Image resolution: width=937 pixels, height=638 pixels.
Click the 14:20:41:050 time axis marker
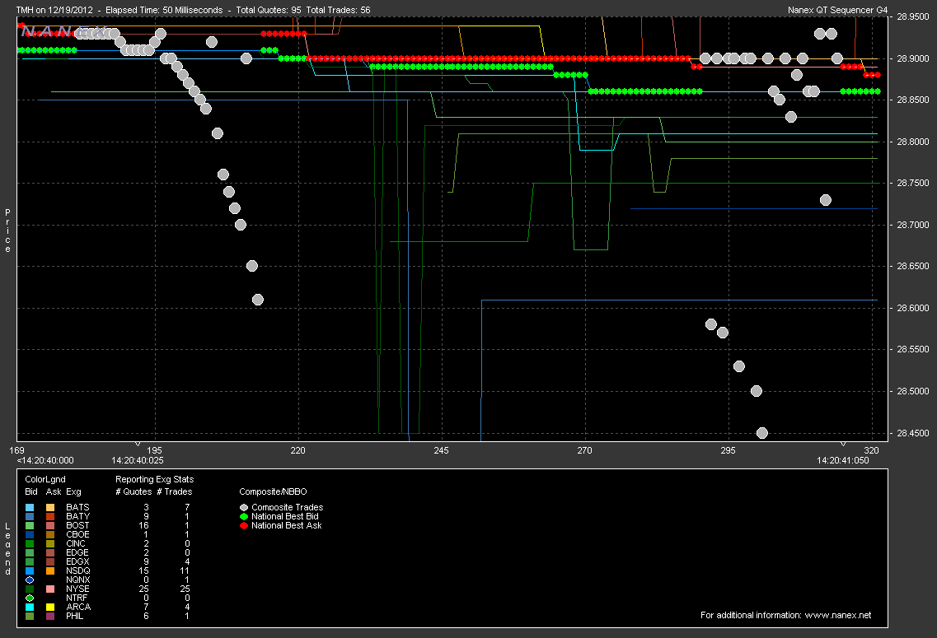(840, 460)
